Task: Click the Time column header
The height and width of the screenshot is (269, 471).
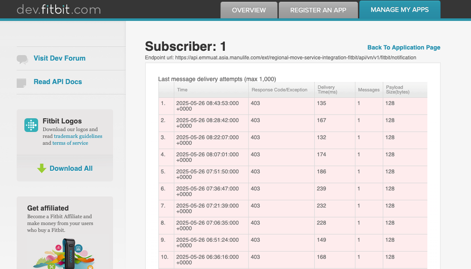Action: [182, 90]
